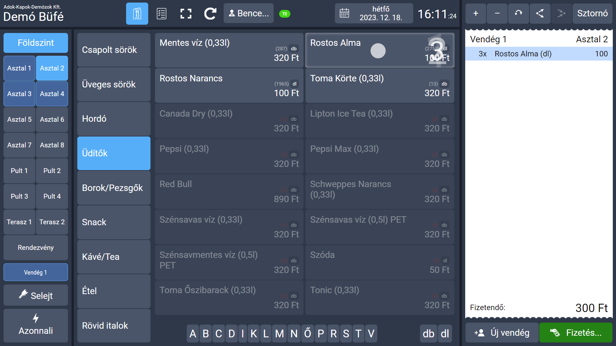
Task: Select the Rövid italok category
Action: 114,326
